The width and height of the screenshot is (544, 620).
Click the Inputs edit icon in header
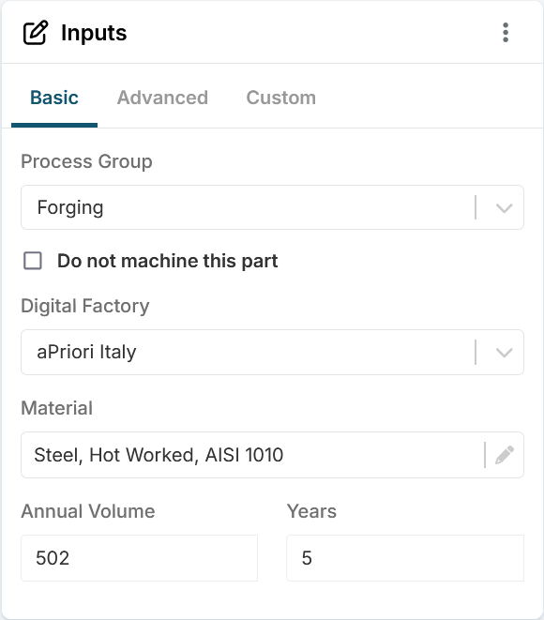[36, 33]
